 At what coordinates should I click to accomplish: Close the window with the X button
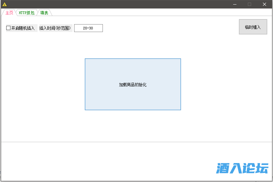click(265, 4)
